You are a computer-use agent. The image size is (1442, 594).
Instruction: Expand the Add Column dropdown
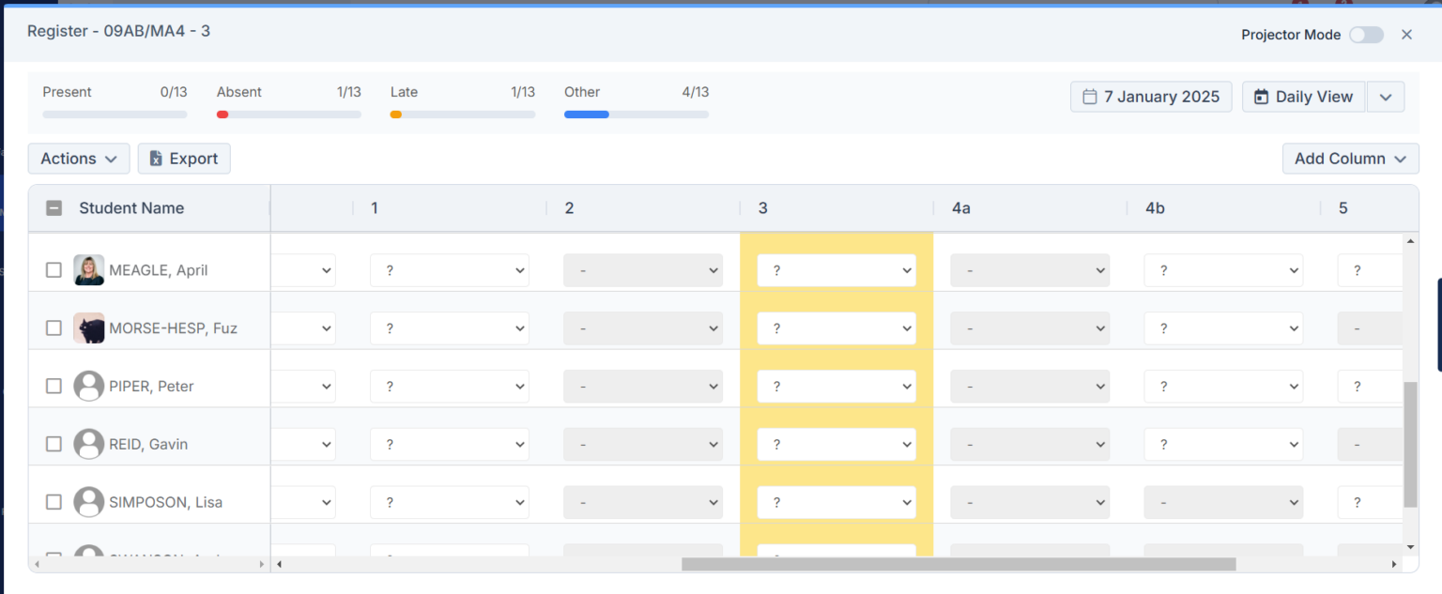(1350, 158)
